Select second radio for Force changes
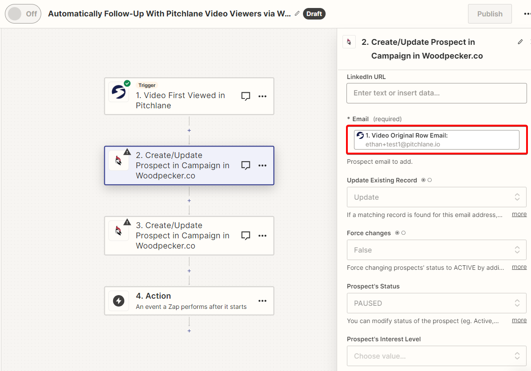Image resolution: width=531 pixels, height=371 pixels. (x=404, y=233)
